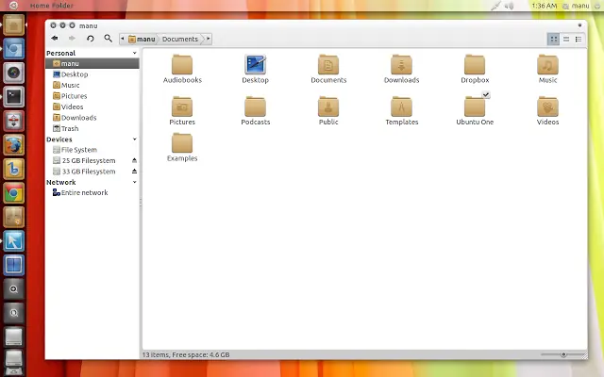Open the Search magnifier tool
Viewport: 604px width, 377px height.
tap(108, 39)
